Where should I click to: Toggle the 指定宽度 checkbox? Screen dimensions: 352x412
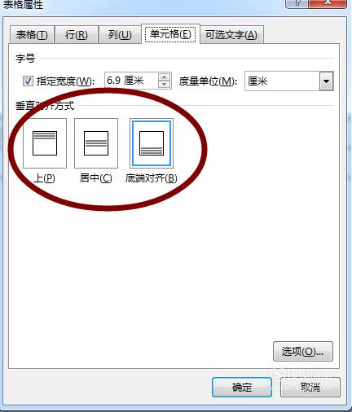28,81
